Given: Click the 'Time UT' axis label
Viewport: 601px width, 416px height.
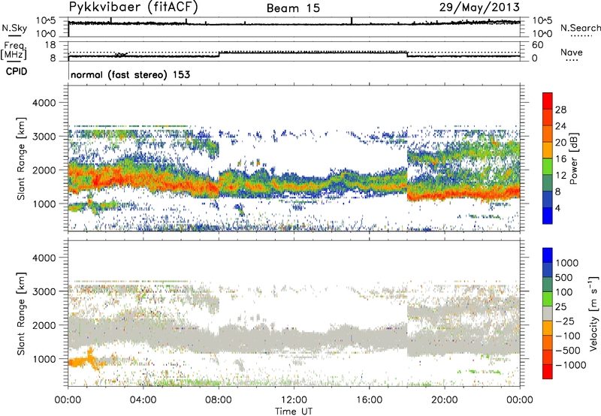Looking at the screenshot, I should coord(294,411).
